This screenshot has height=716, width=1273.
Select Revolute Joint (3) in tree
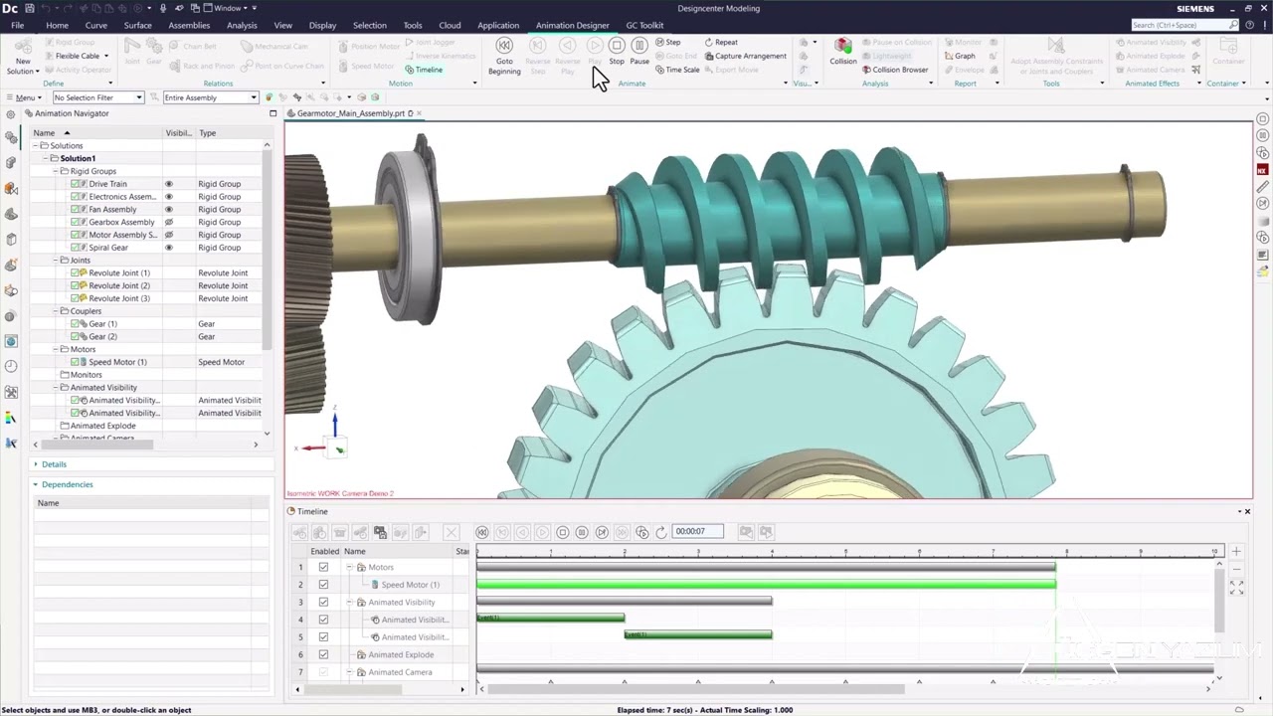[119, 298]
